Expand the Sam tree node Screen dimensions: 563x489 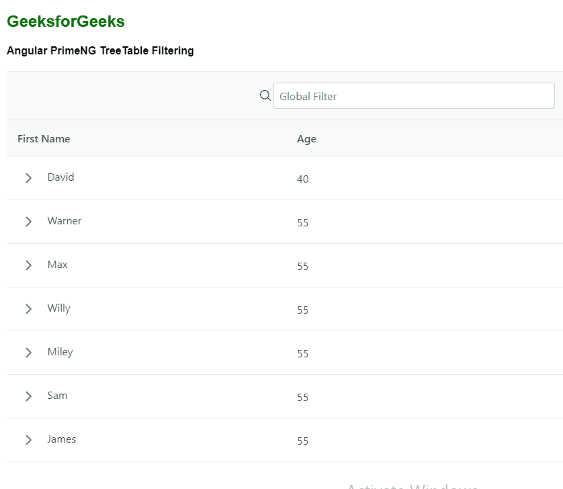(x=28, y=396)
